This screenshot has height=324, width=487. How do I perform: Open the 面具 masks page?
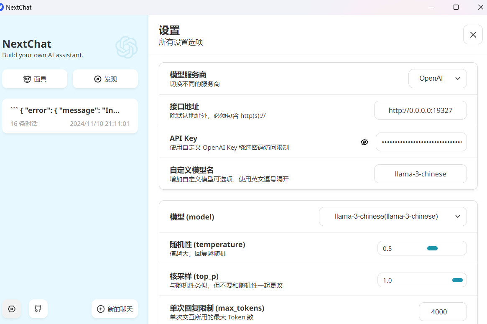[35, 79]
